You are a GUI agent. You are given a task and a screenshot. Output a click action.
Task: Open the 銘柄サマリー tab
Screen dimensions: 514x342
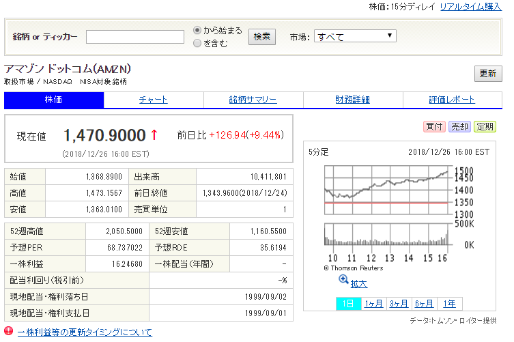pos(253,100)
